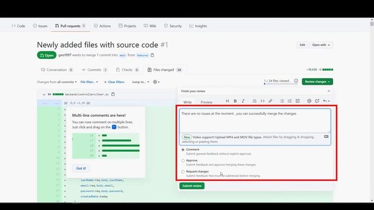The height and width of the screenshot is (210, 374).
Task: Click the main branch label
Action: click(123, 55)
